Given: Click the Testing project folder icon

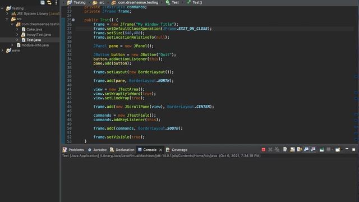Looking at the screenshot, I should coord(8,8).
